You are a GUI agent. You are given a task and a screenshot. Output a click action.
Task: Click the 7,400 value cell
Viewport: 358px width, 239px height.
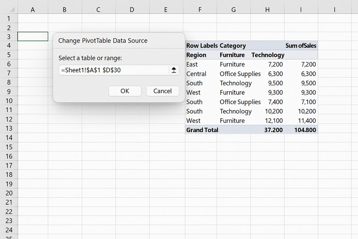pos(275,102)
